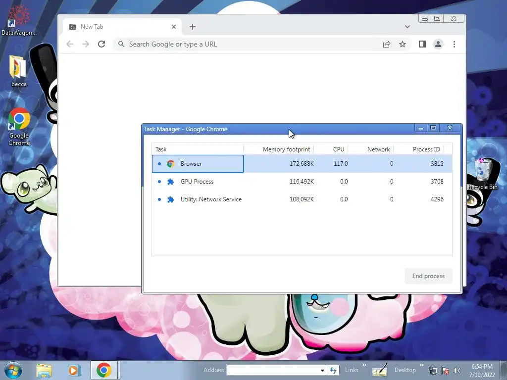Close the Task Manager window
507x380 pixels.
(450, 128)
